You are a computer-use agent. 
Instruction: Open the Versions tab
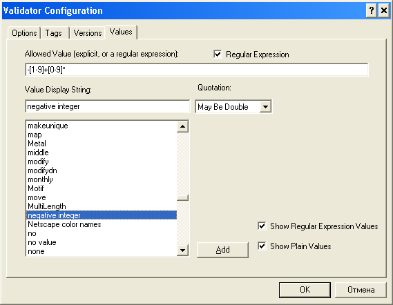[88, 33]
